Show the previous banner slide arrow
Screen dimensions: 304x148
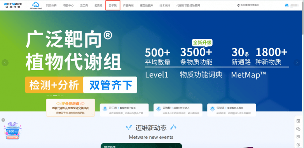point(5,63)
